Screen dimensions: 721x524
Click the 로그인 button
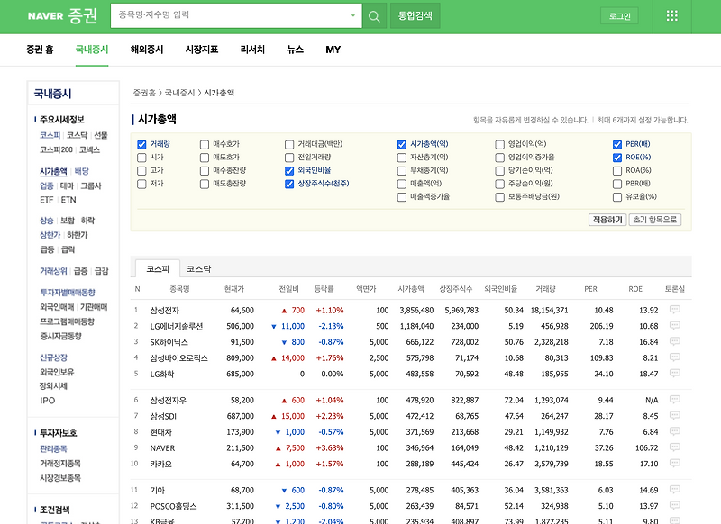point(619,16)
